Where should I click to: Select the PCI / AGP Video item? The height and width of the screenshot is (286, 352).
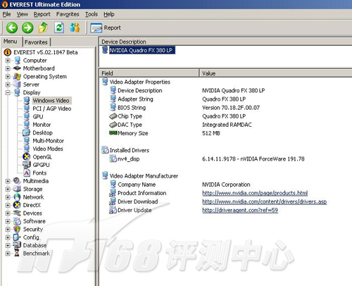(51, 108)
